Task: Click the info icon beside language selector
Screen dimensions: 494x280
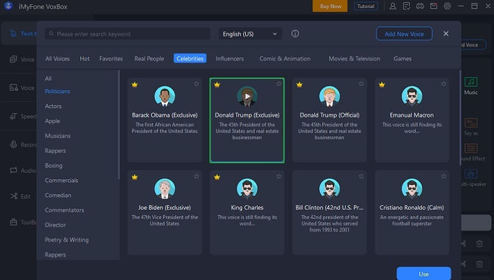Action: (x=295, y=34)
